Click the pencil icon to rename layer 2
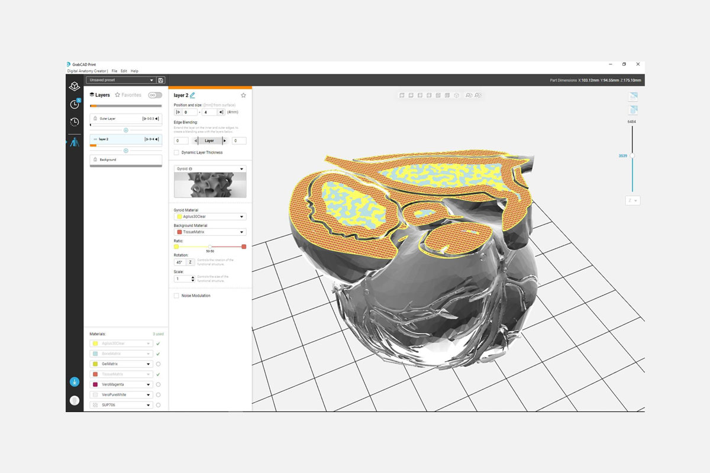710x473 pixels. click(192, 95)
